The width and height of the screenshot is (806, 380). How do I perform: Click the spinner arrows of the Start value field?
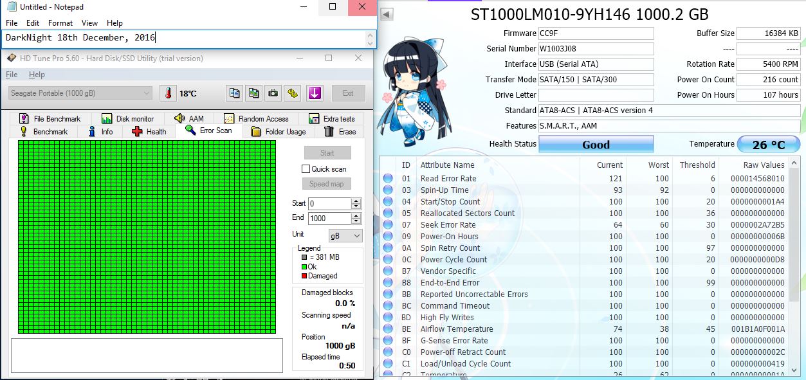coord(356,203)
